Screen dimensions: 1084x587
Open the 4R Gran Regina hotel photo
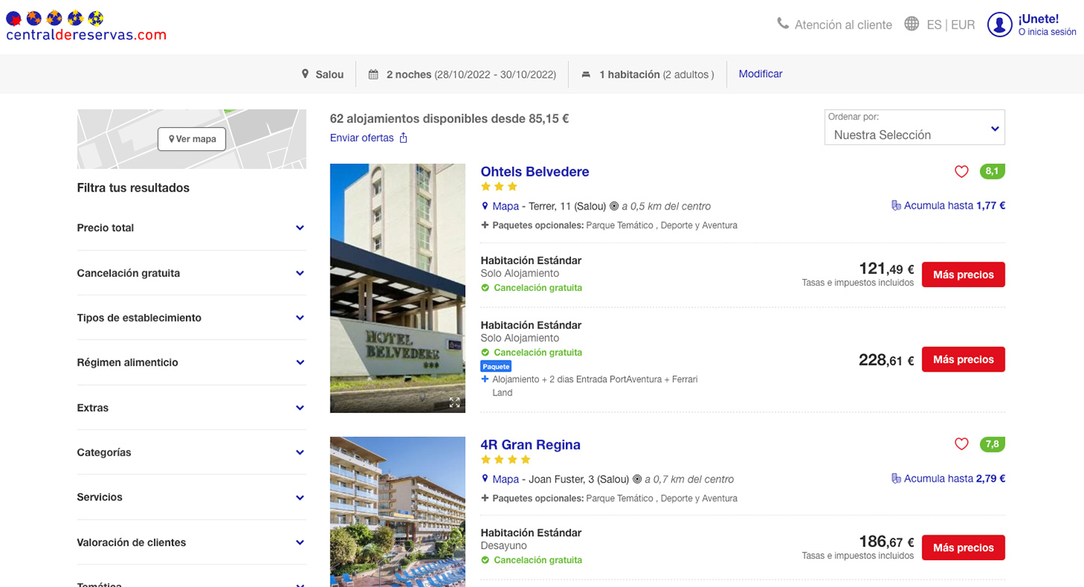398,511
